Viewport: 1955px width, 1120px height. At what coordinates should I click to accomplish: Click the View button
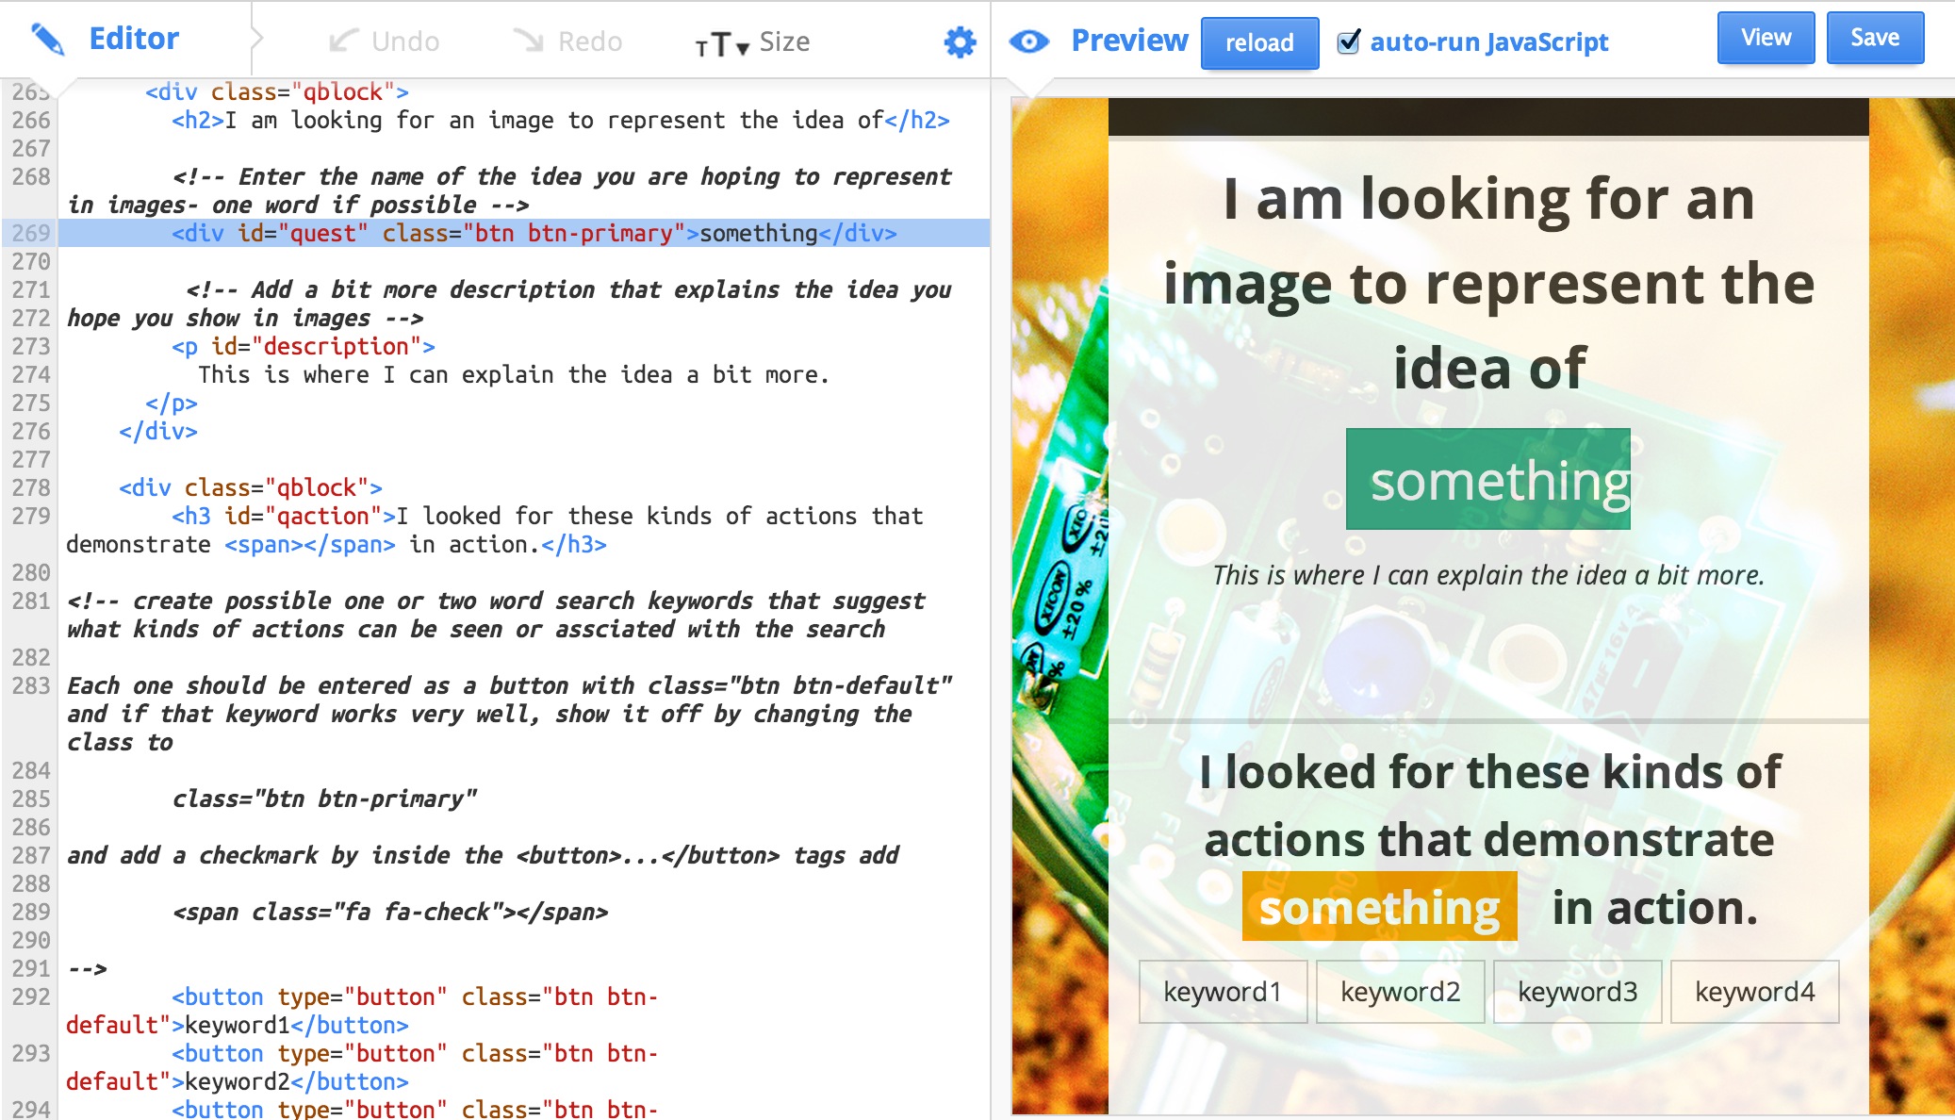coord(1765,38)
